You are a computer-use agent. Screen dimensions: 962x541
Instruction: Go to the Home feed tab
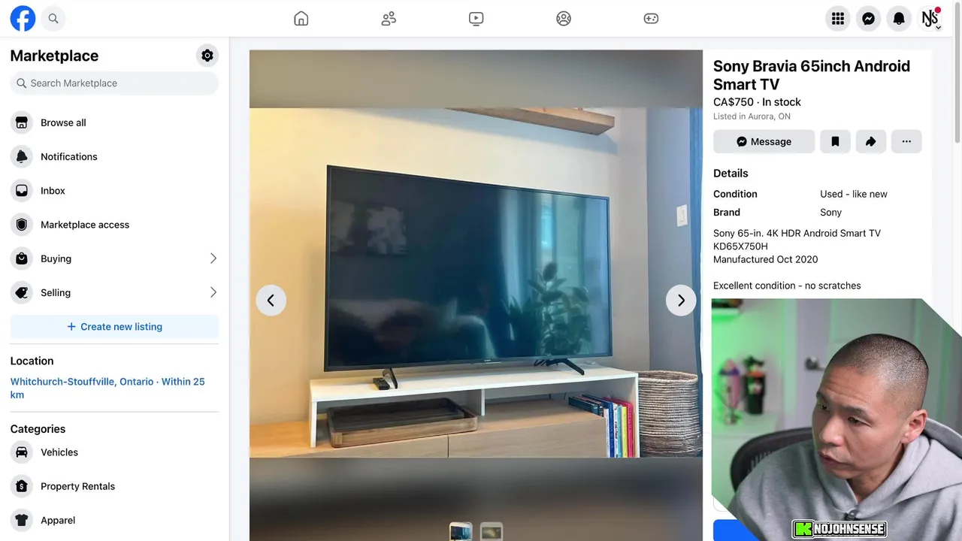click(x=301, y=19)
